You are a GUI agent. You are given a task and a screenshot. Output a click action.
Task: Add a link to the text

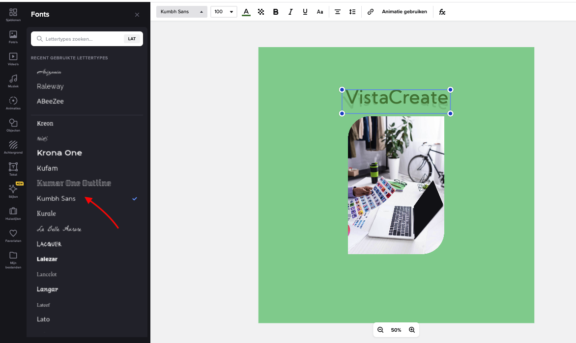pos(370,12)
